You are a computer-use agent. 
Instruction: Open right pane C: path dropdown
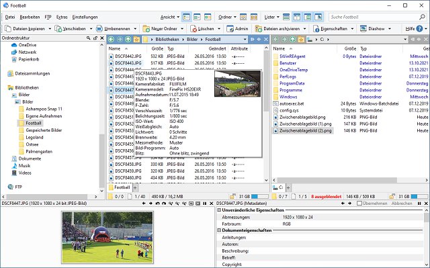coord(405,40)
